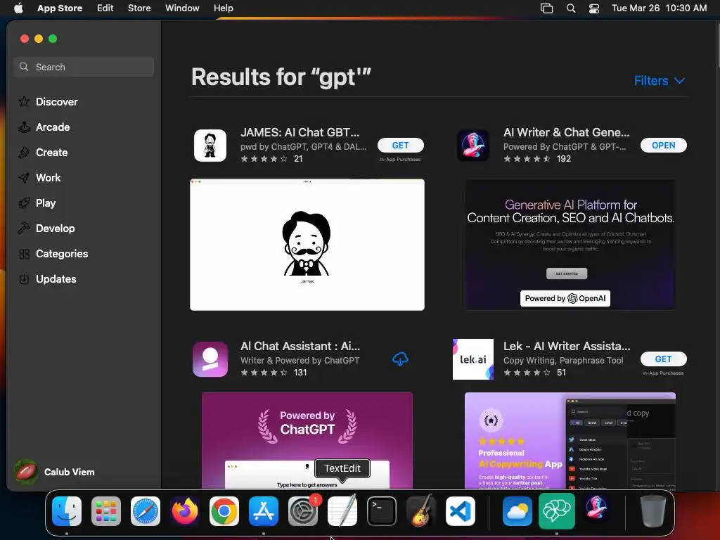View the Professional AI Copywriting App screenshot
Viewport: 720px width, 540px height.
(570, 441)
